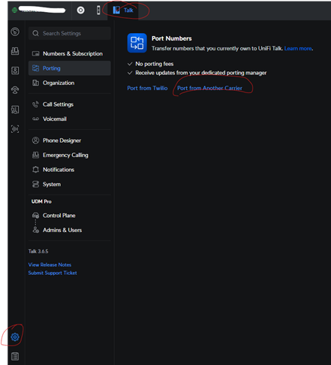
Task: Open the contacts book rail icon
Action: click(15, 71)
